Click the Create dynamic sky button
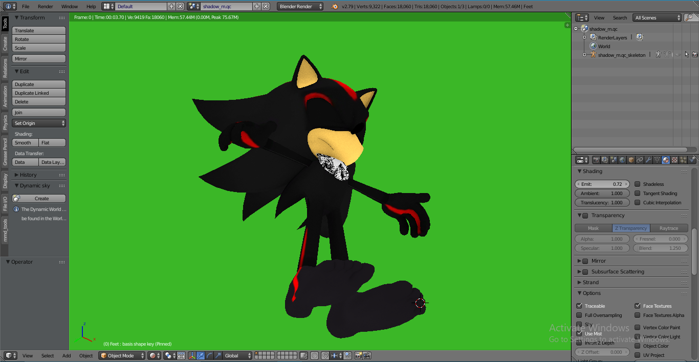699x362 pixels. [x=39, y=199]
